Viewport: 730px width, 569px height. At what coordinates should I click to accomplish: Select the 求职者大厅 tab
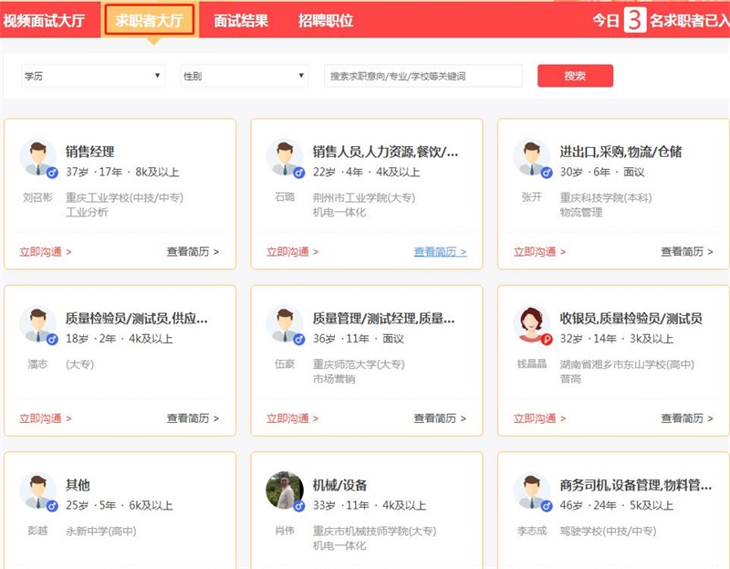pyautogui.click(x=149, y=20)
